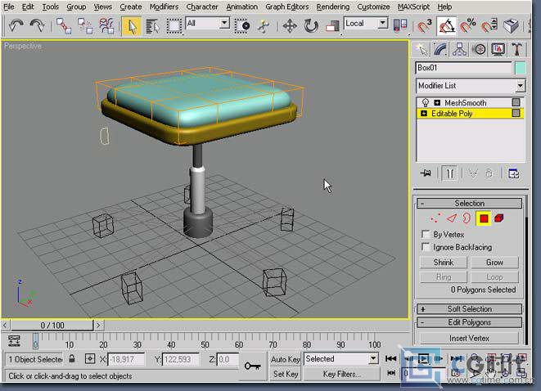Toggle the Angle Snap icon
This screenshot has width=541, height=391.
pos(446,26)
